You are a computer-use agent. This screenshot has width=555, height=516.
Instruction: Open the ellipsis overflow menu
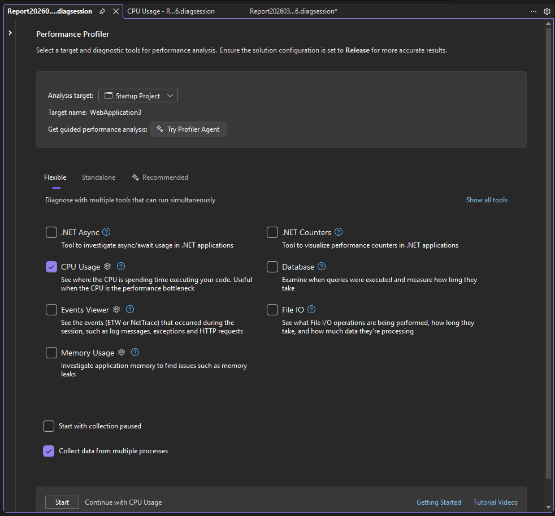pyautogui.click(x=534, y=11)
